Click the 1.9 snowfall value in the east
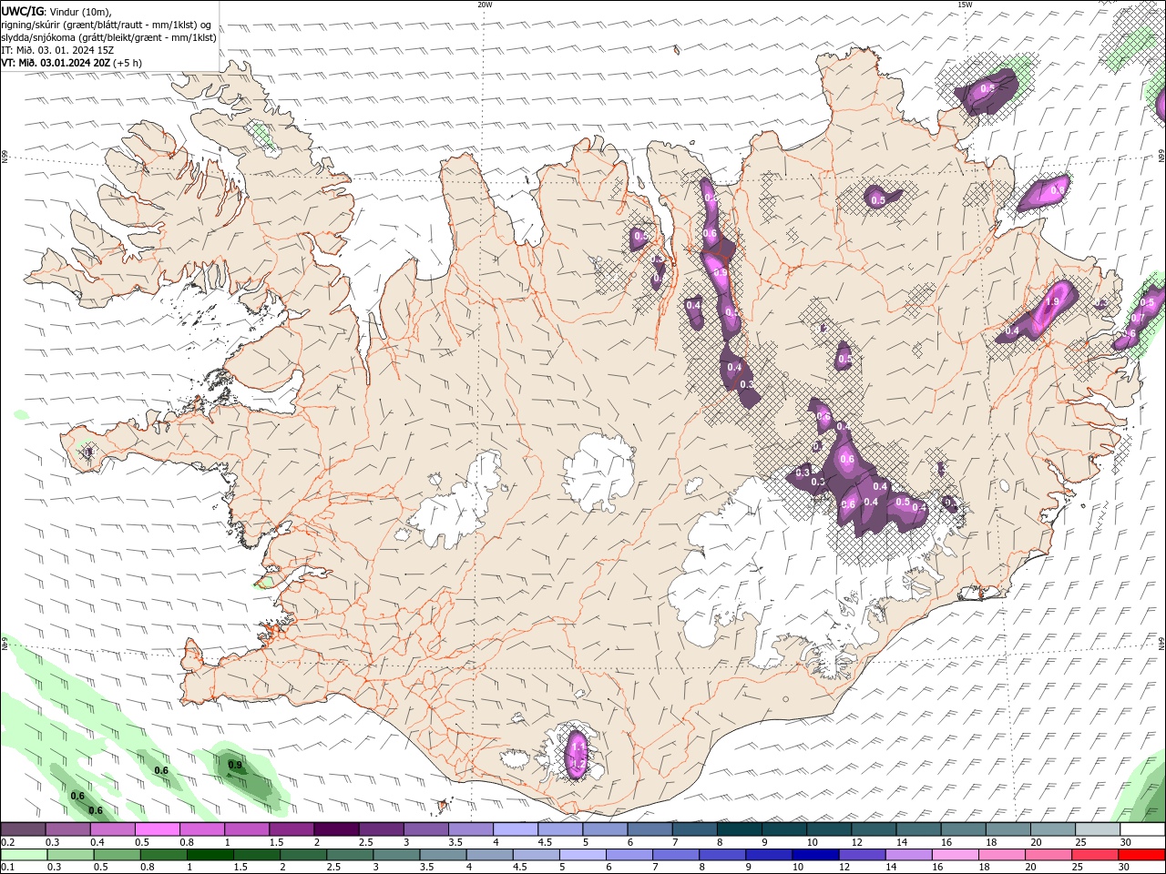This screenshot has width=1166, height=874. pos(1053,302)
